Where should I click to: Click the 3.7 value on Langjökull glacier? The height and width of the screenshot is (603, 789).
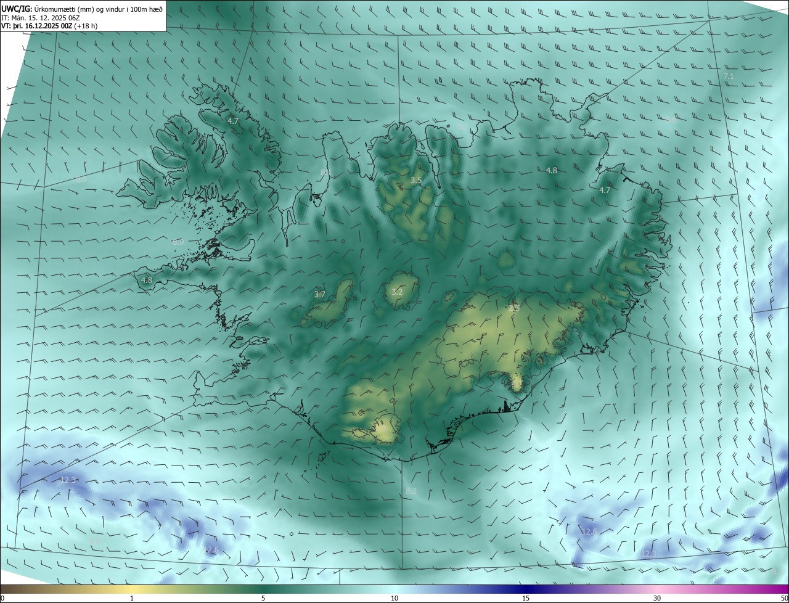[319, 294]
